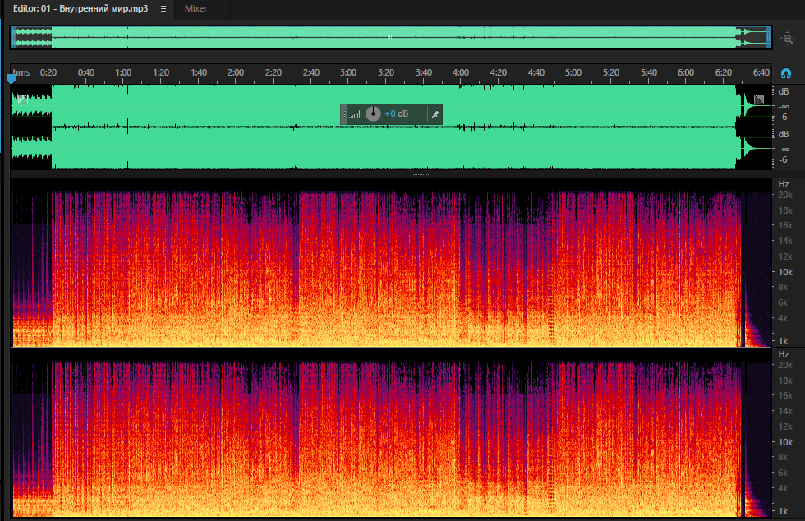805x521 pixels.
Task: Click the 1:00 mark on the timeline
Action: tap(123, 72)
